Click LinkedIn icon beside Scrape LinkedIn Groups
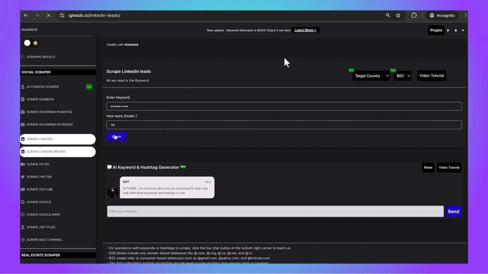The image size is (488, 274). (23, 152)
